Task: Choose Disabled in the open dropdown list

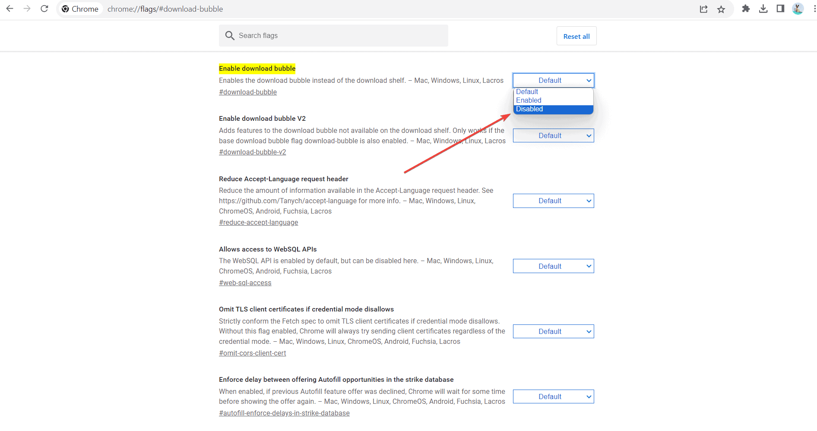Action: pyautogui.click(x=553, y=109)
